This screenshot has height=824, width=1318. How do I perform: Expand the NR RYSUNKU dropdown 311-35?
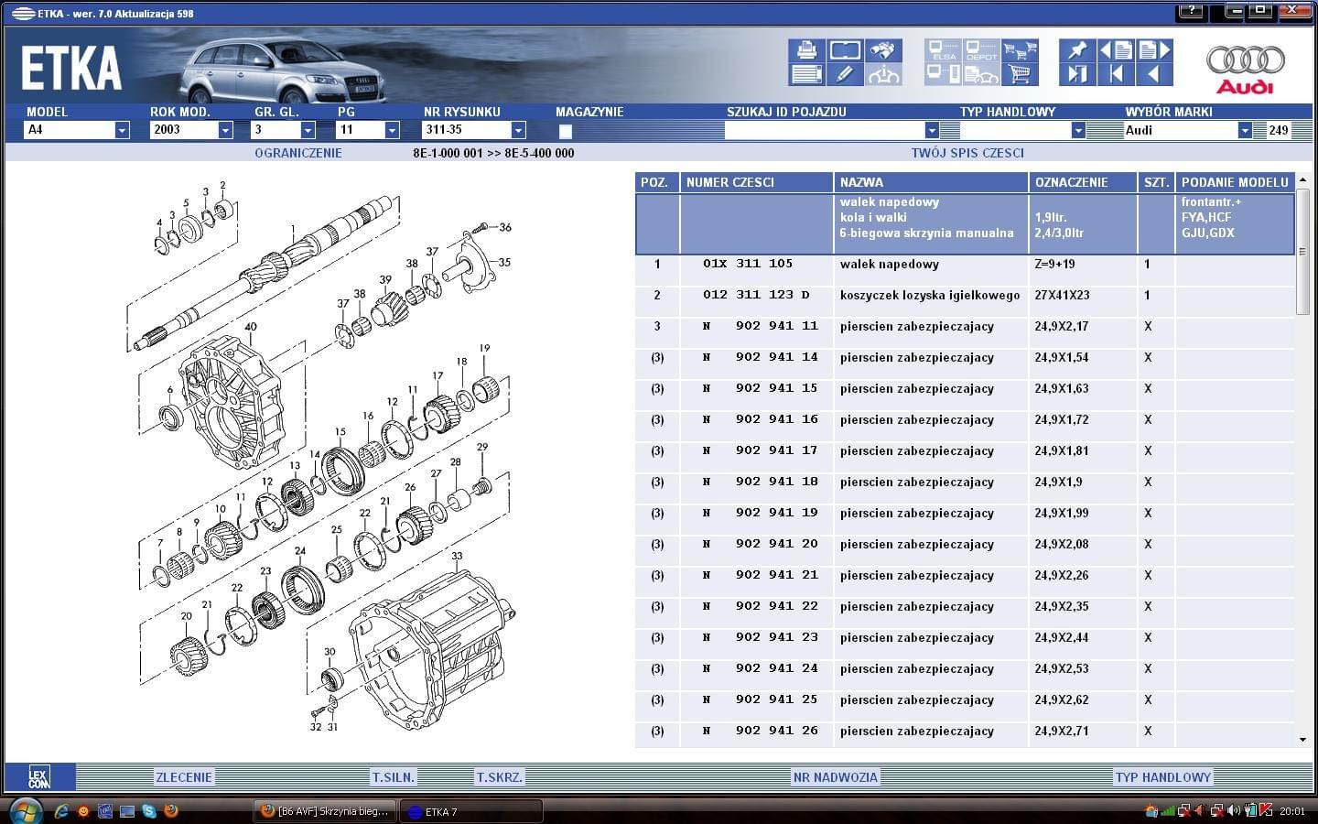pos(518,130)
